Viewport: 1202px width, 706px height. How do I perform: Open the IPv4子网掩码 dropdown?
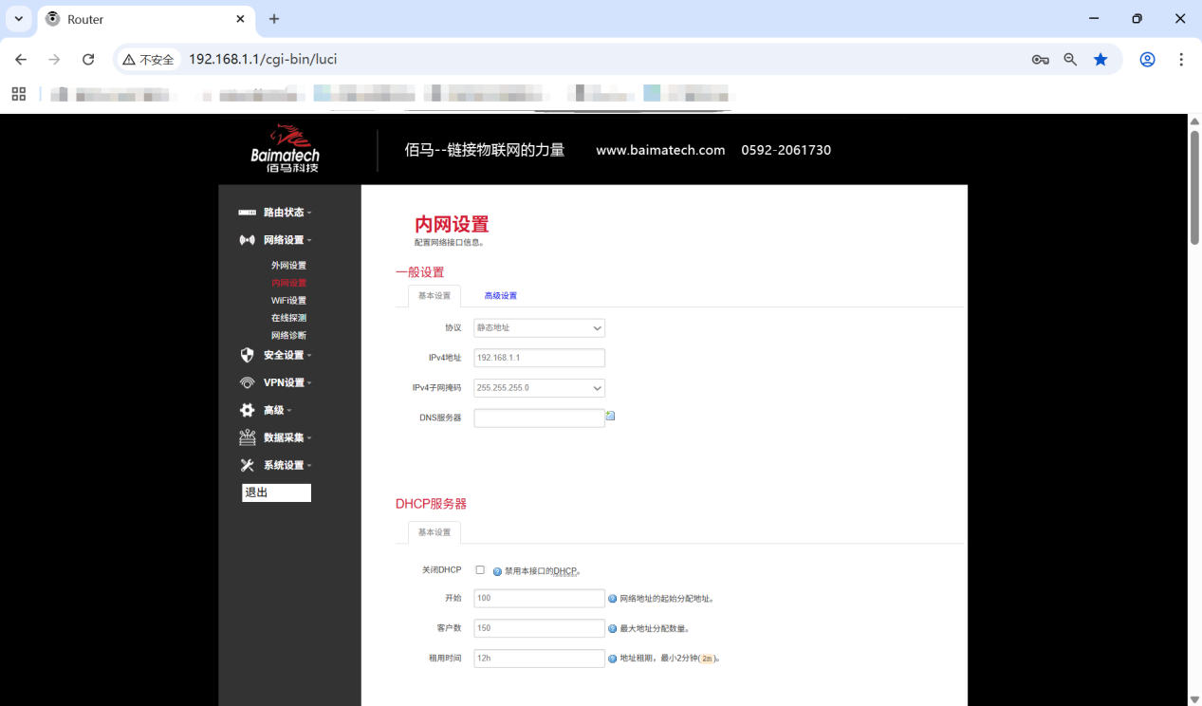[539, 387]
